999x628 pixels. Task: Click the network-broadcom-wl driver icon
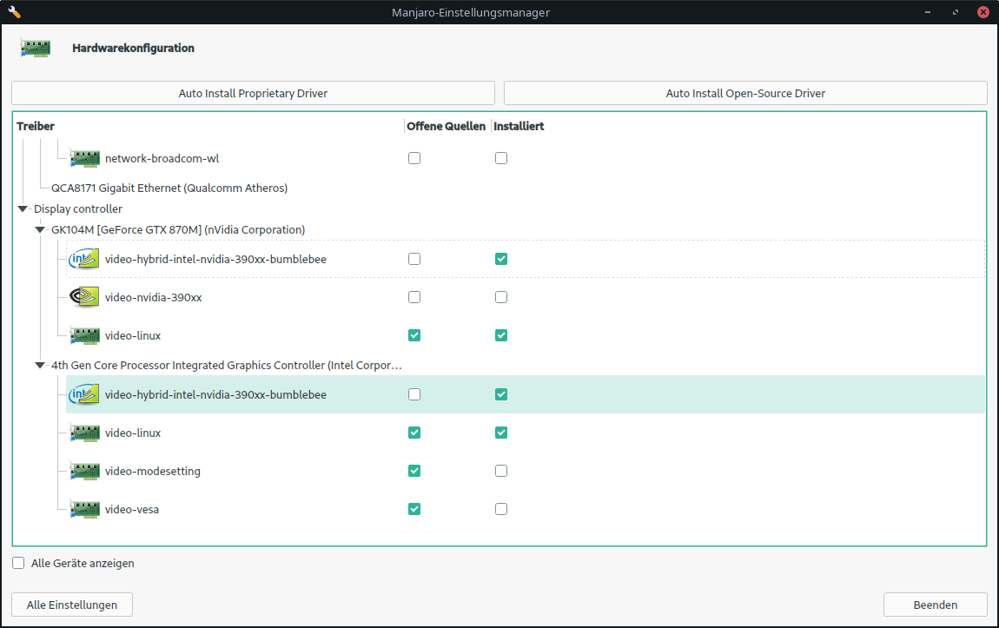84,158
